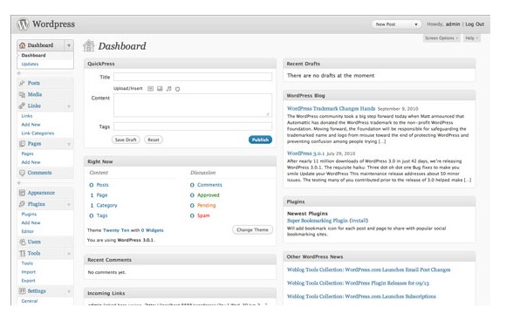Expand the Screen Options panel
The height and width of the screenshot is (321, 527).
pyautogui.click(x=441, y=38)
